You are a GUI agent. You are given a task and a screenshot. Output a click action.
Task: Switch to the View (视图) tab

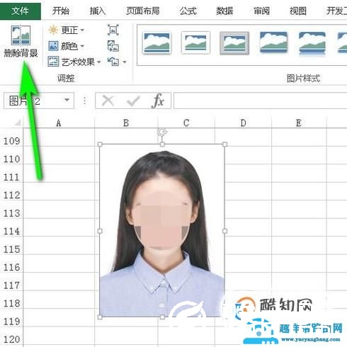point(298,11)
